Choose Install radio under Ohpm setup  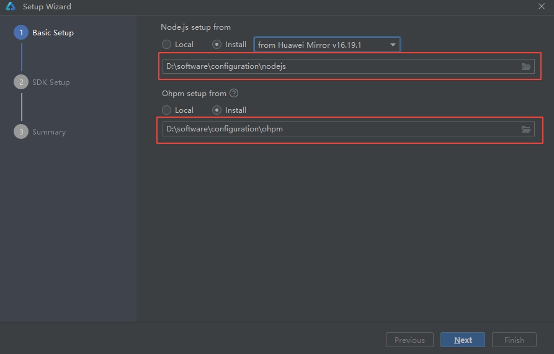tap(217, 110)
